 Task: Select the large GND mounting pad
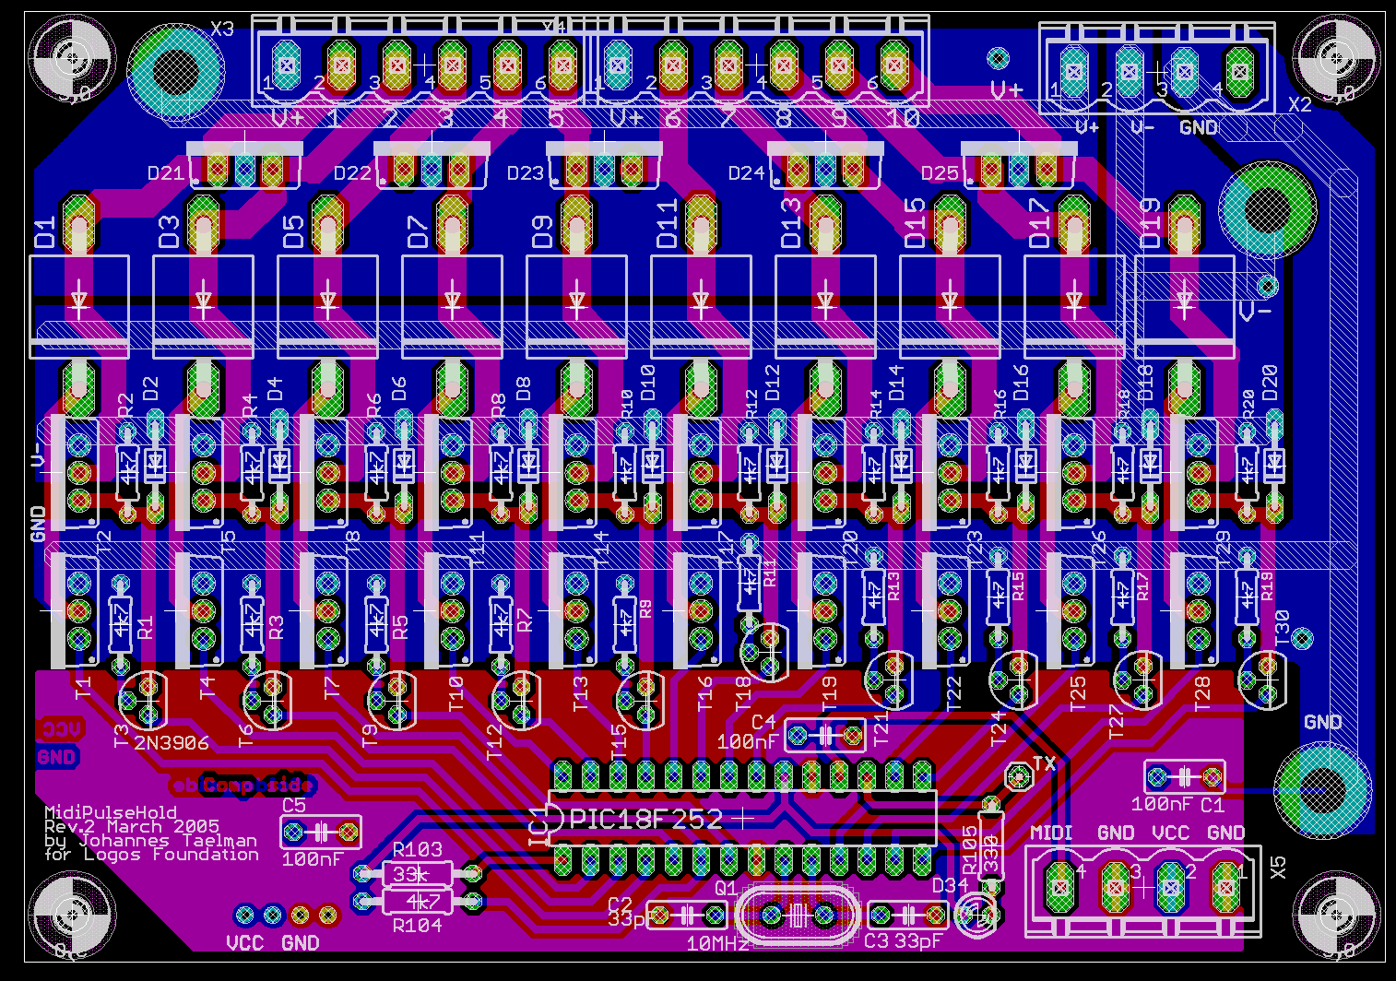(x=1323, y=786)
